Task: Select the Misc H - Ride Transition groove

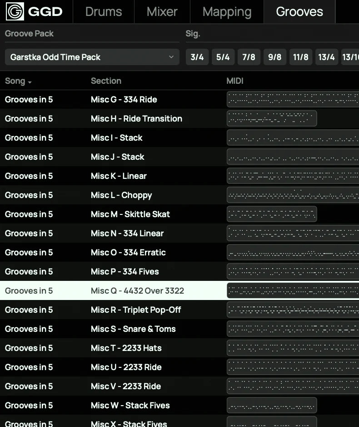Action: (x=136, y=119)
